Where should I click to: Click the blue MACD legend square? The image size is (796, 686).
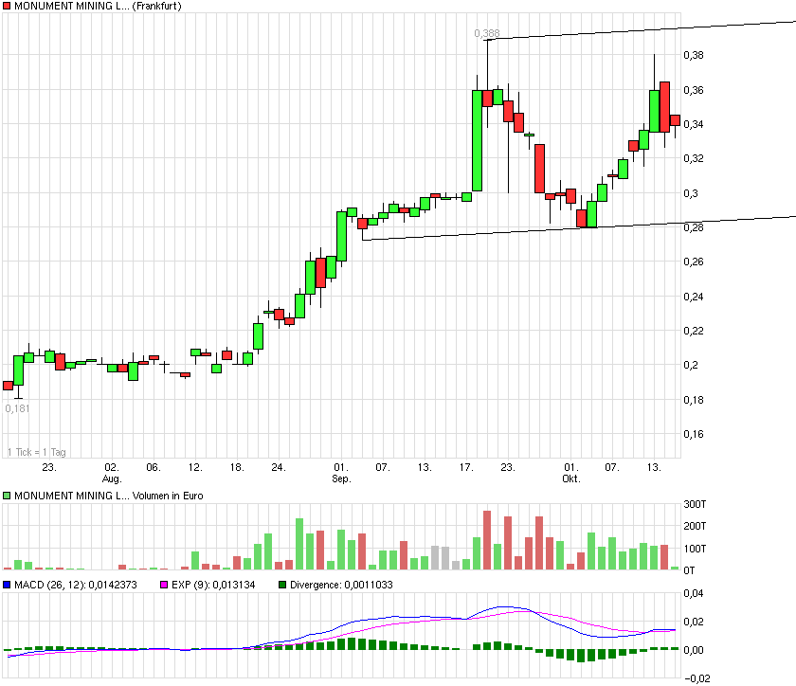tap(7, 585)
